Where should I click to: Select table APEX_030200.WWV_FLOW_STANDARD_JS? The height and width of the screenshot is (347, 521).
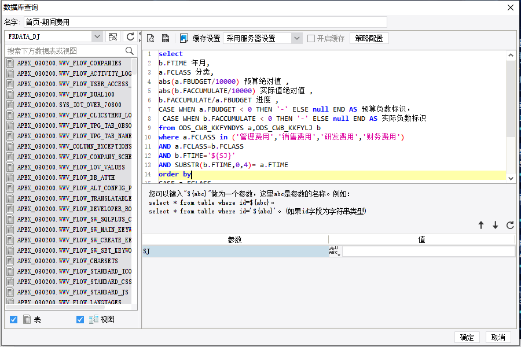coord(69,292)
